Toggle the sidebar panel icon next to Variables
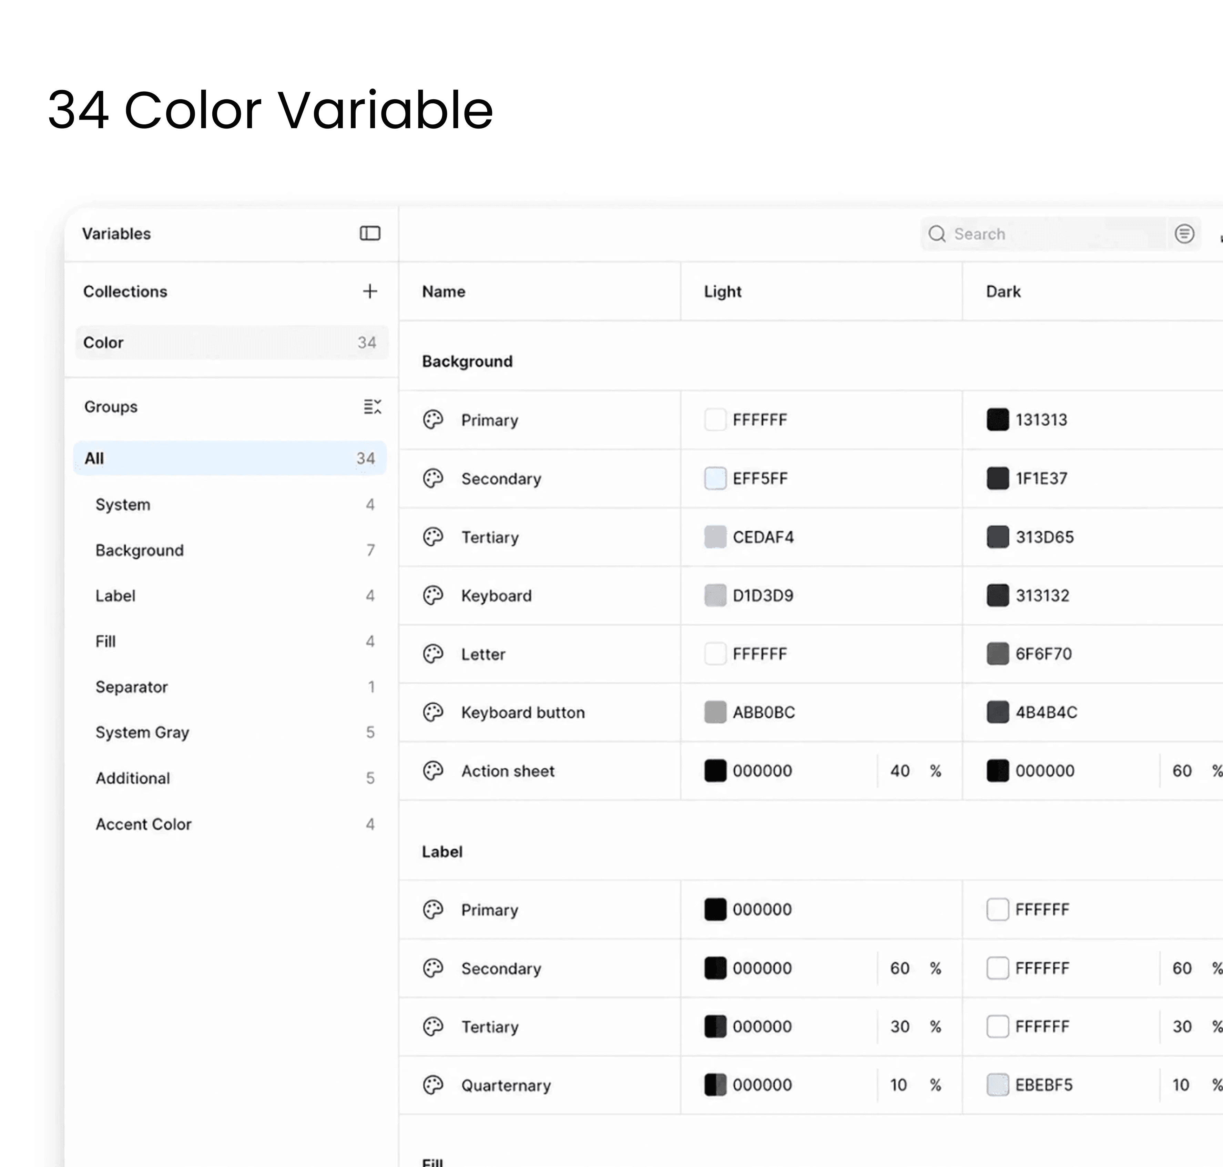The width and height of the screenshot is (1223, 1167). (x=370, y=233)
